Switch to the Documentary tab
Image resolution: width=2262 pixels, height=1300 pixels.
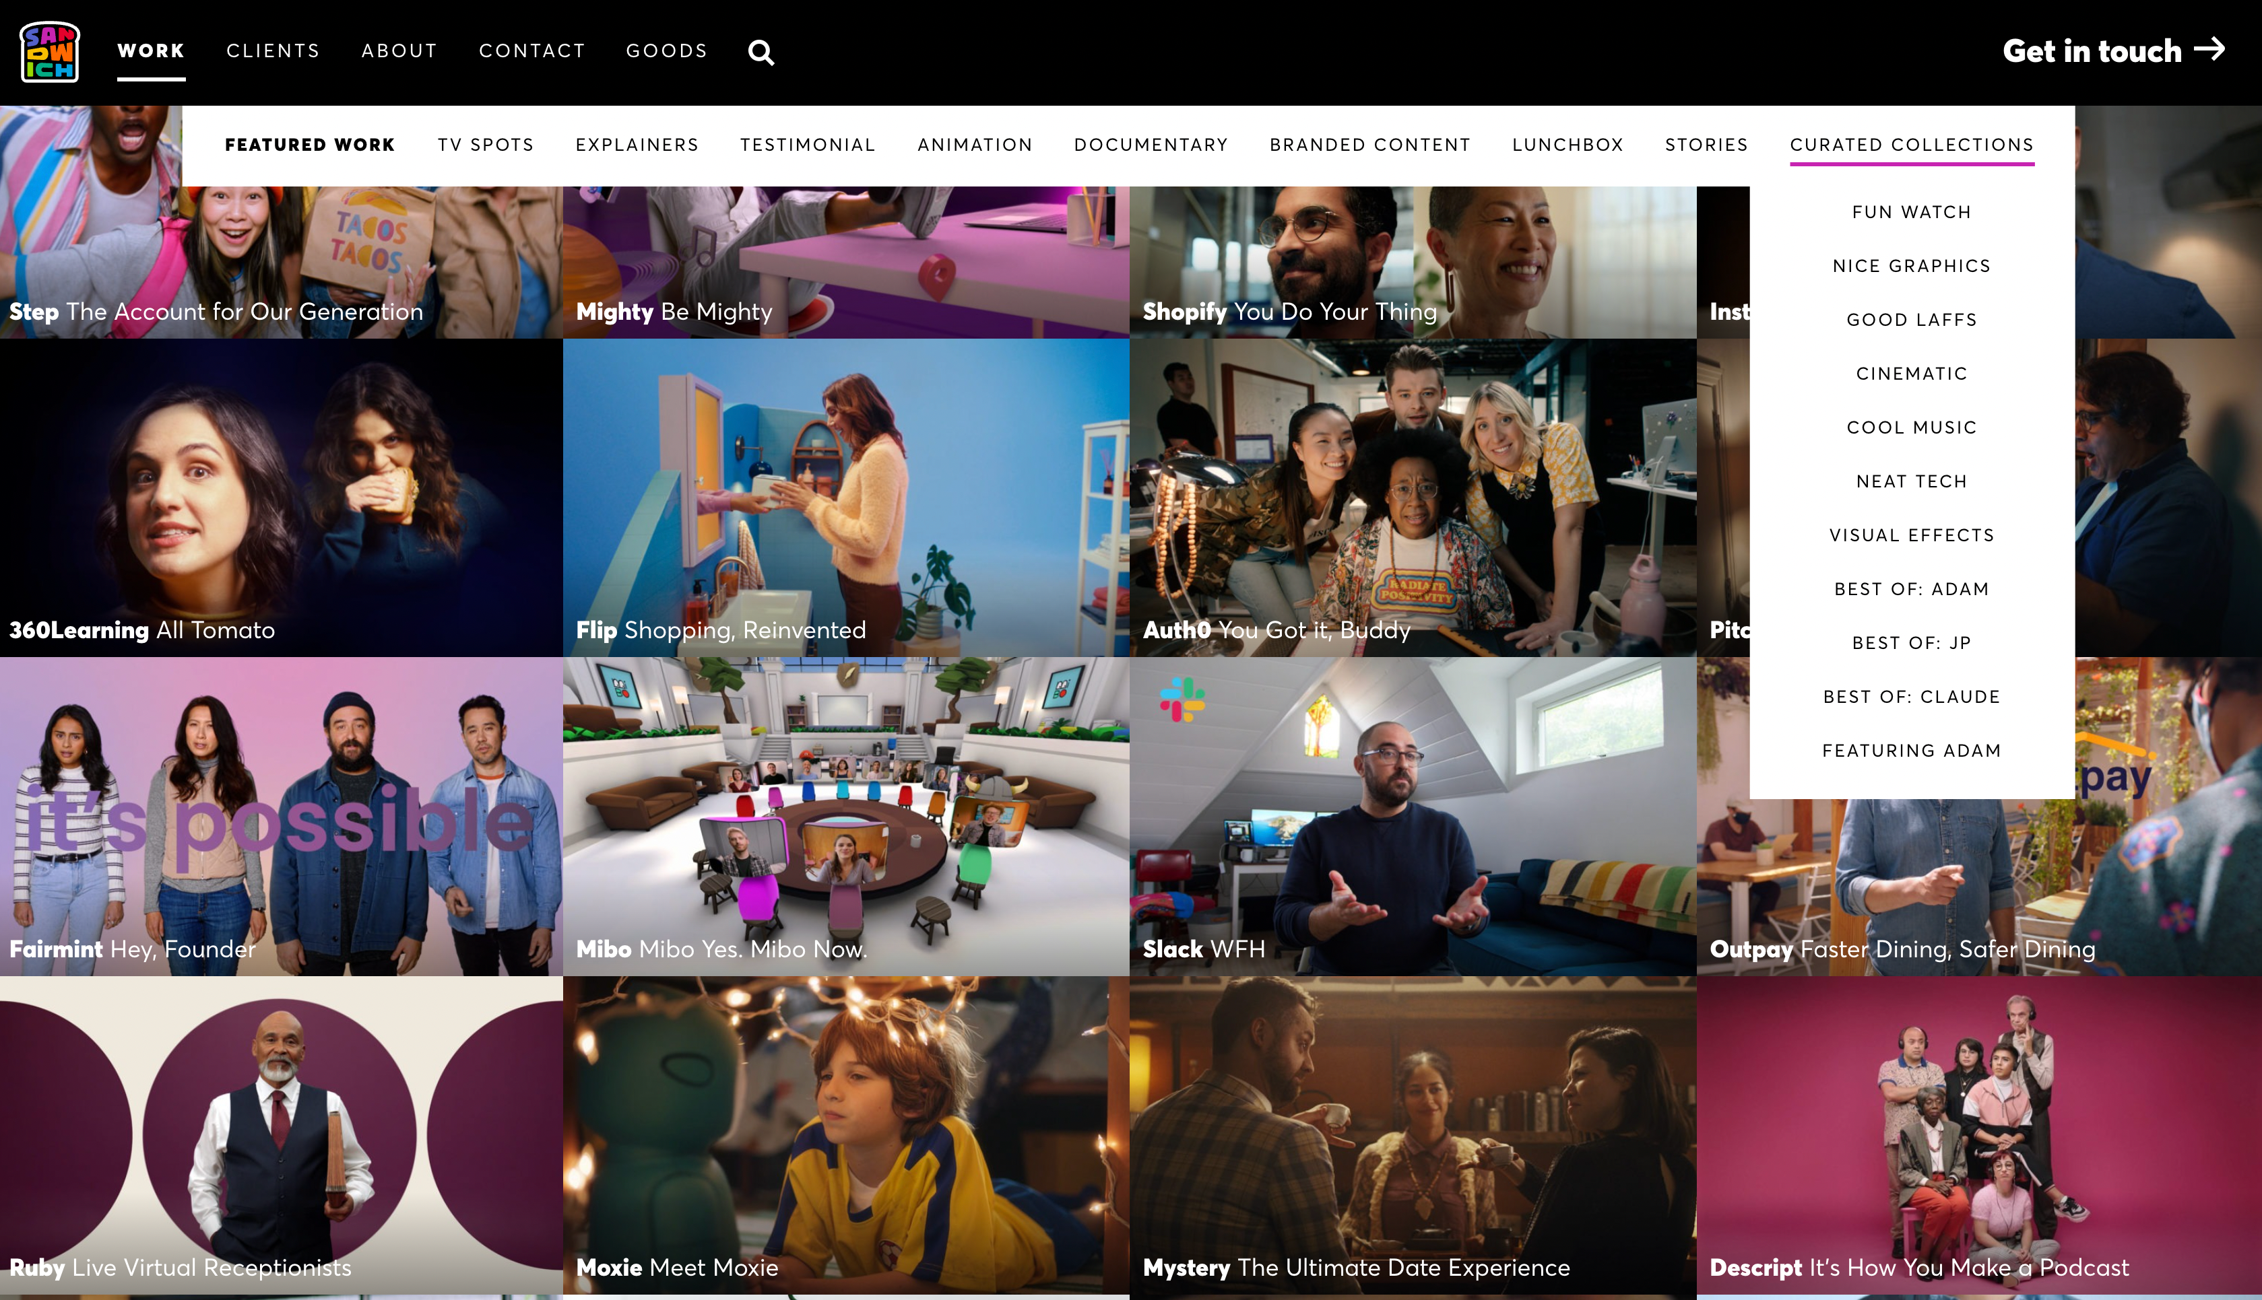1151,145
